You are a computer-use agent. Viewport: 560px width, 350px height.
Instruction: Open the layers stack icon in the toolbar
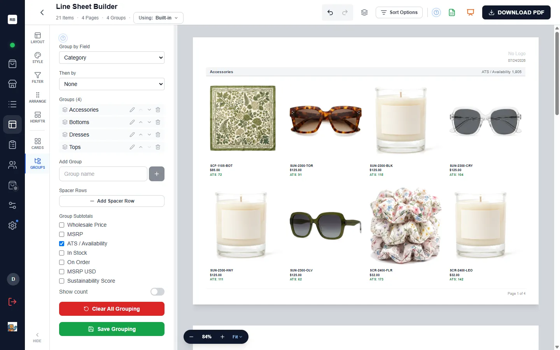pos(364,12)
